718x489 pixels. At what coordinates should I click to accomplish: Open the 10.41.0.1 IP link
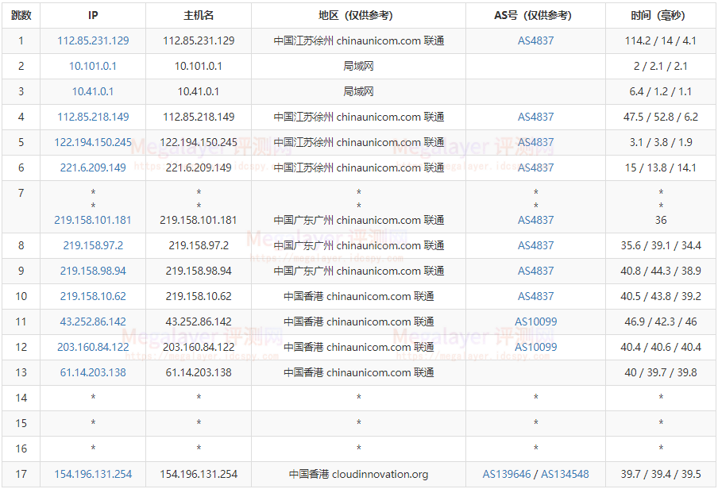pyautogui.click(x=93, y=91)
